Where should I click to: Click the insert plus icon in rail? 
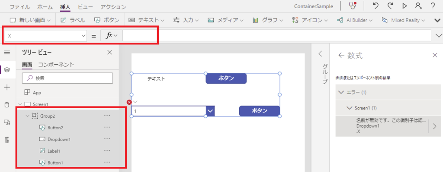pyautogui.click(x=7, y=88)
